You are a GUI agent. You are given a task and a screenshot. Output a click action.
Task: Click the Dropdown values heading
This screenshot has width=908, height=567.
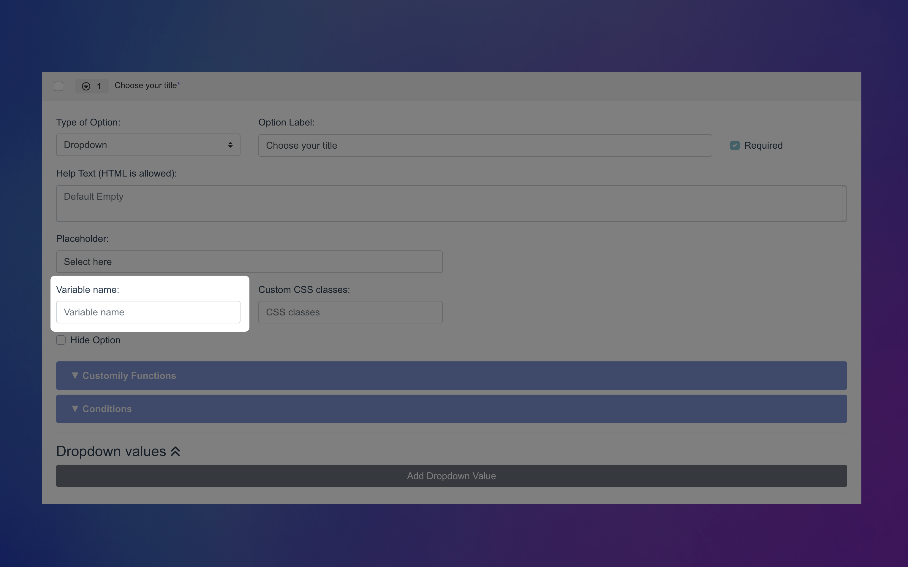coord(111,451)
